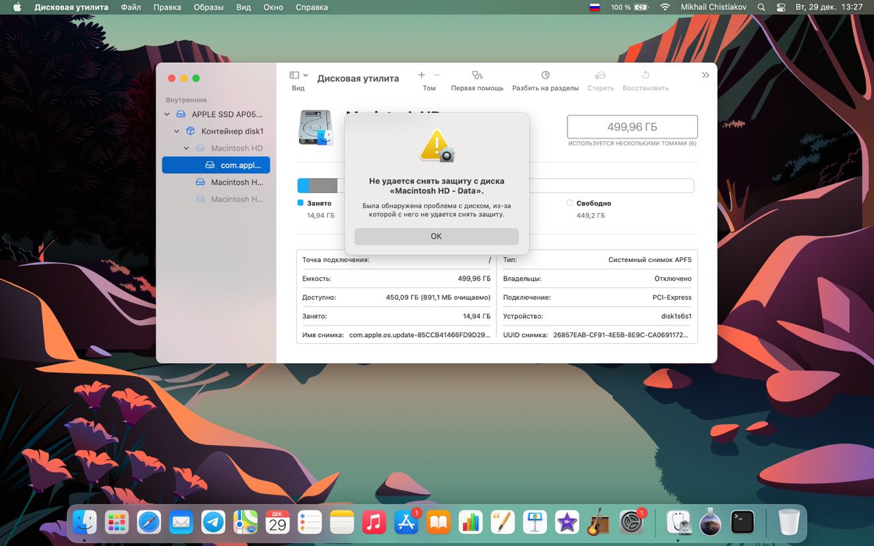Open Launchpad from the Dock

(x=117, y=523)
